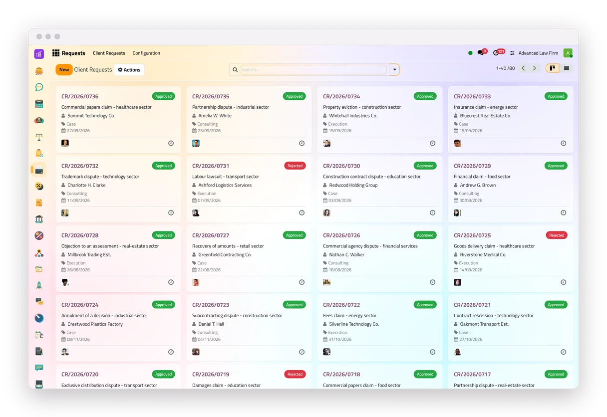
Task: Go to the next page of requests
Action: click(x=534, y=68)
